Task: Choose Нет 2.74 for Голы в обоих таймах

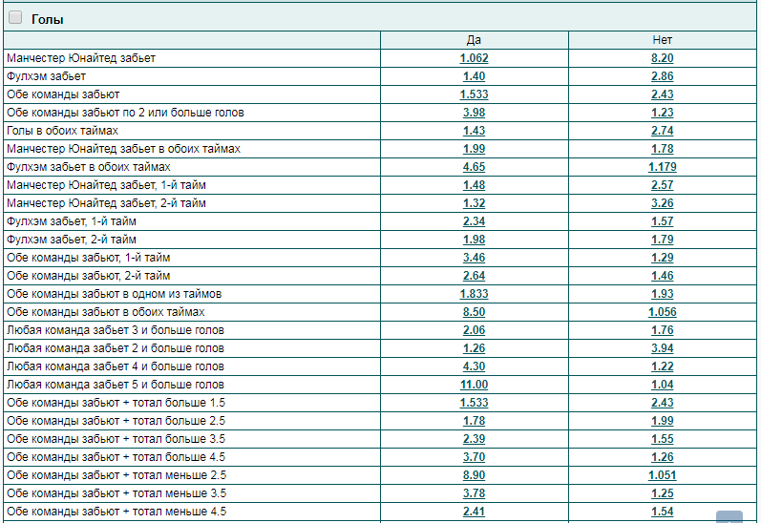Action: click(662, 131)
